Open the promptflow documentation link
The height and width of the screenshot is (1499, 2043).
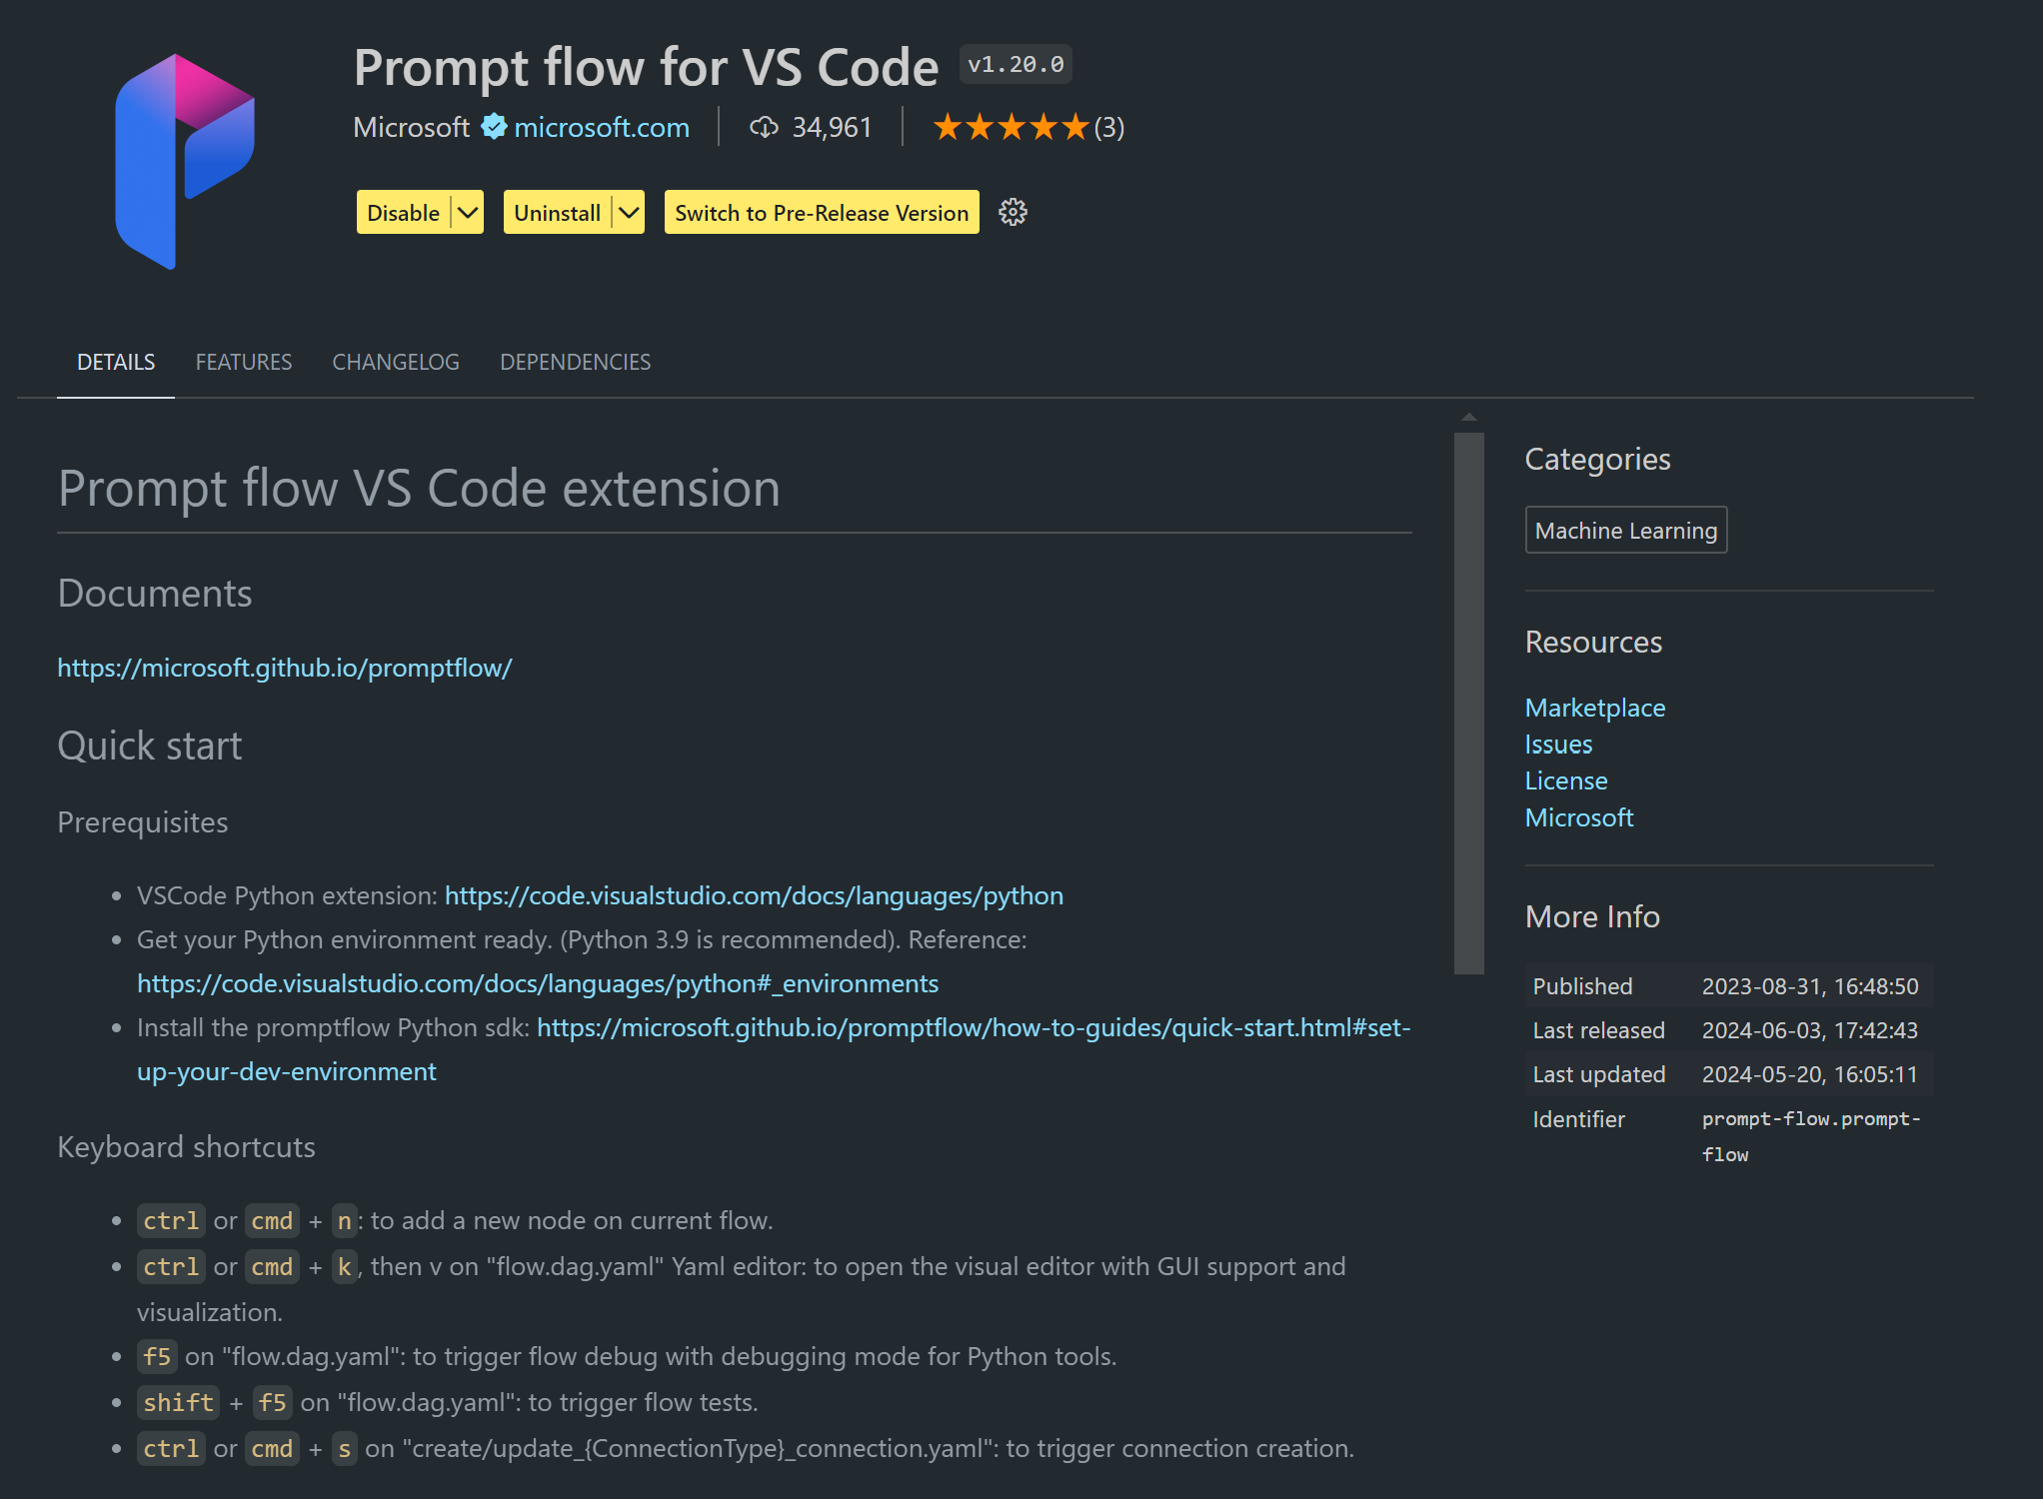(285, 668)
